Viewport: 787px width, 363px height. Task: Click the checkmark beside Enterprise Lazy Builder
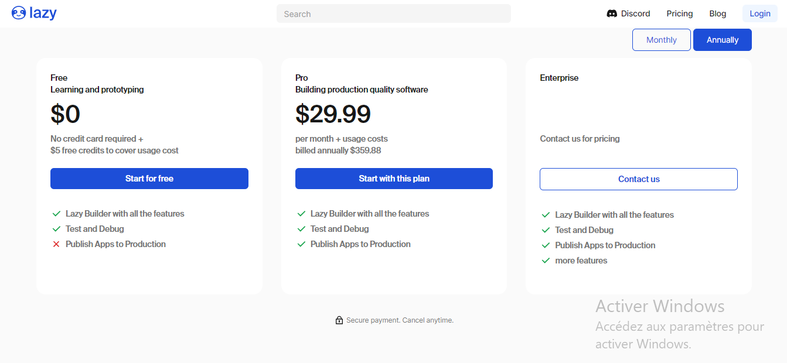pyautogui.click(x=546, y=215)
